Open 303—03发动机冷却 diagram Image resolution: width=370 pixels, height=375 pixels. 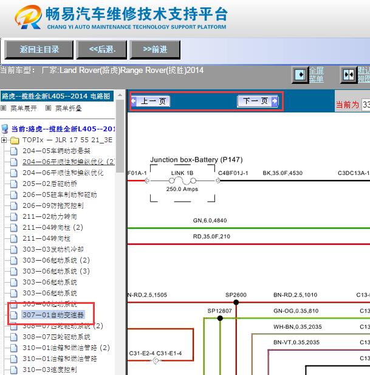[x=53, y=249]
